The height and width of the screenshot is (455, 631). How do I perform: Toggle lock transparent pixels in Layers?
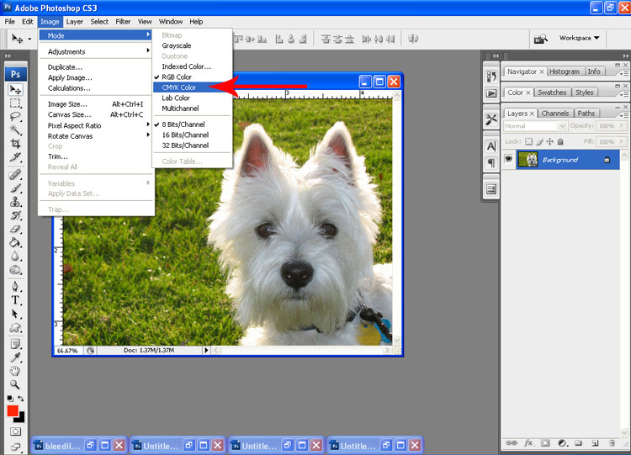click(x=529, y=141)
